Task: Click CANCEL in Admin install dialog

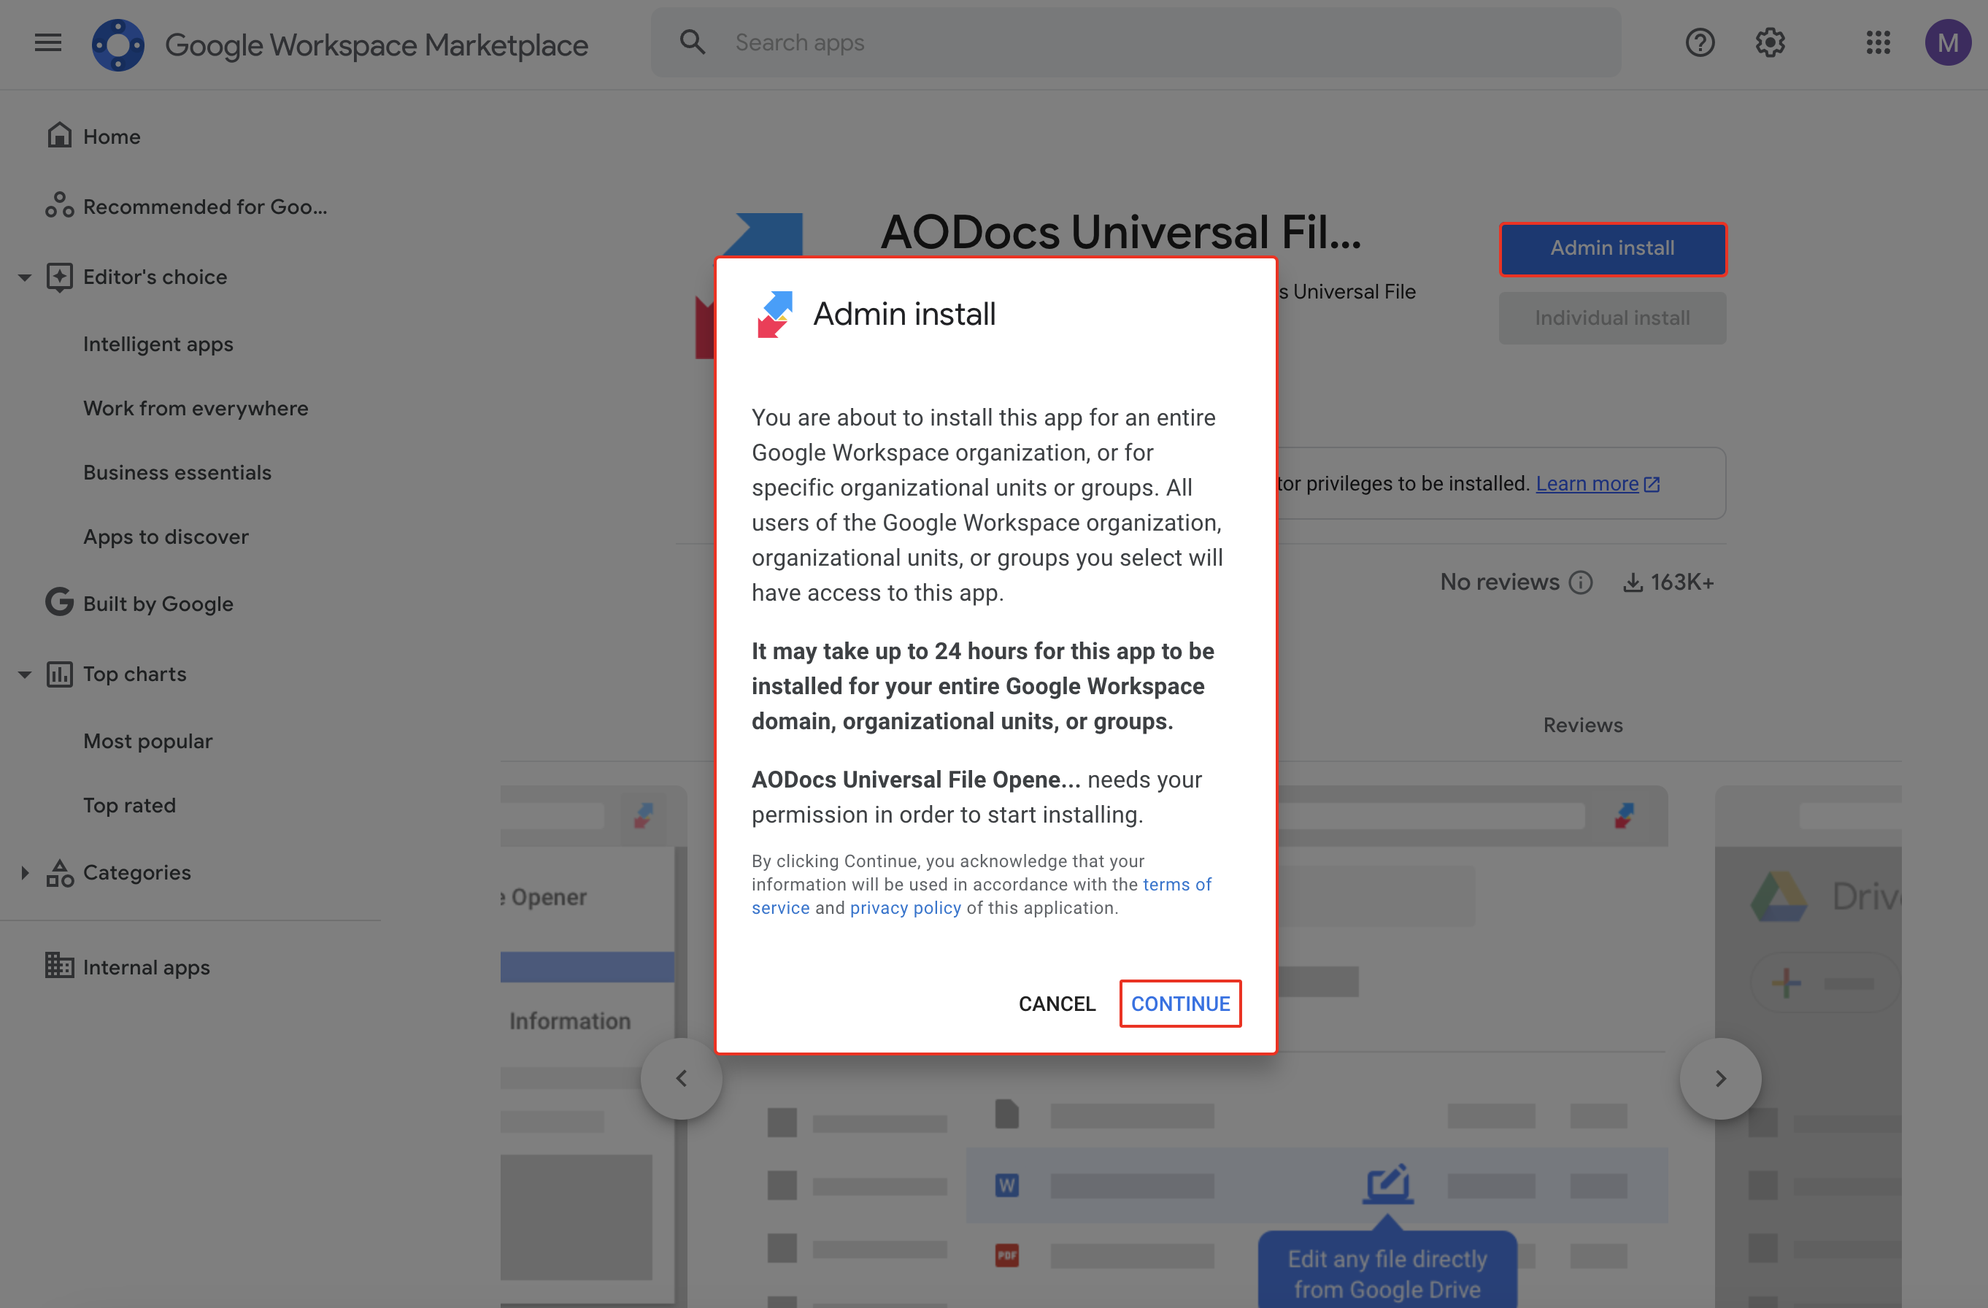Action: coord(1057,1004)
